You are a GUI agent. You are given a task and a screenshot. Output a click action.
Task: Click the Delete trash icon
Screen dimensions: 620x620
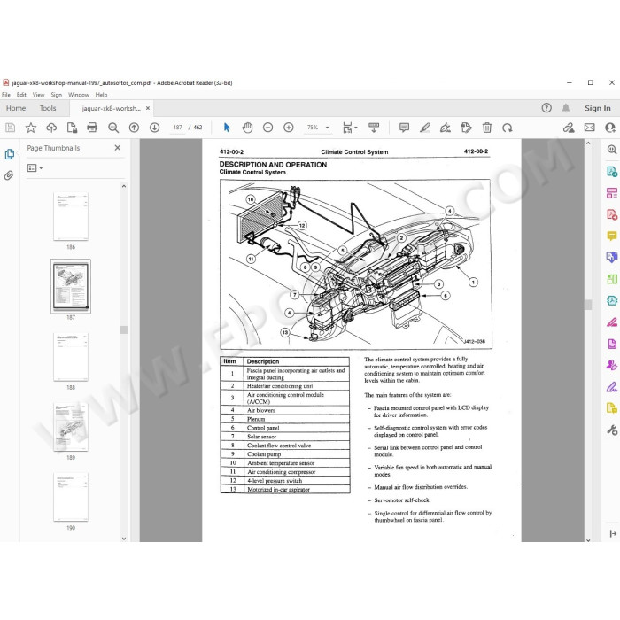pos(487,128)
